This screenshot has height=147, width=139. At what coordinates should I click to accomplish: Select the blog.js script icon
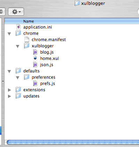(35, 52)
